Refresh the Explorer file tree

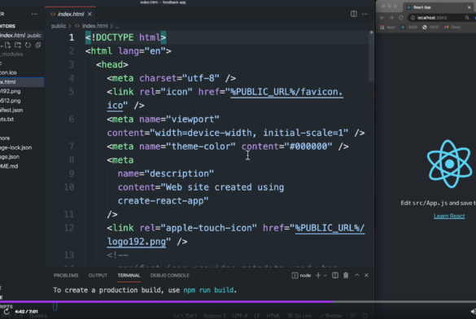[x=28, y=46]
